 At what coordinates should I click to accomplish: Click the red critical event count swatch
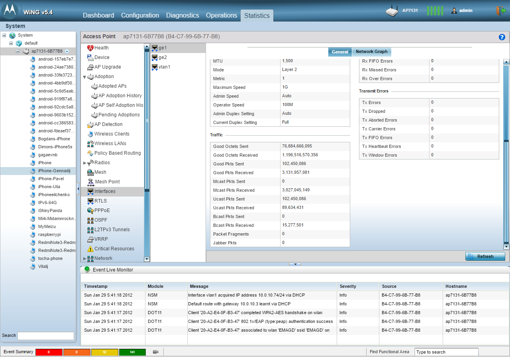click(x=49, y=352)
